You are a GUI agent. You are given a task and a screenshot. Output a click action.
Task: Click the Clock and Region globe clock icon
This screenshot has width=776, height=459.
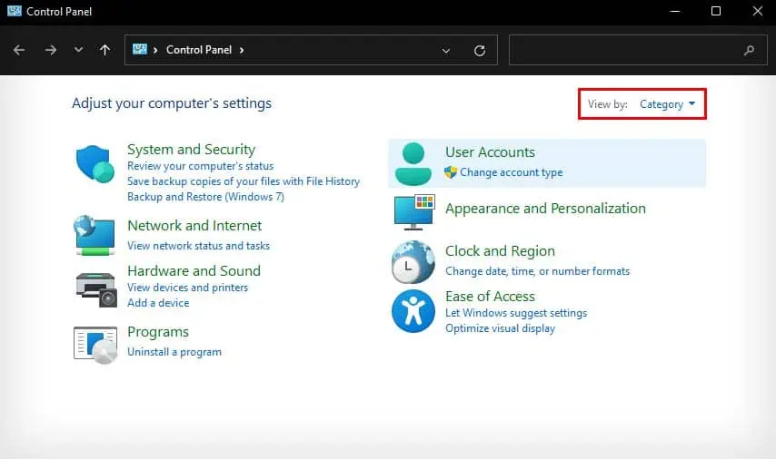pyautogui.click(x=413, y=262)
